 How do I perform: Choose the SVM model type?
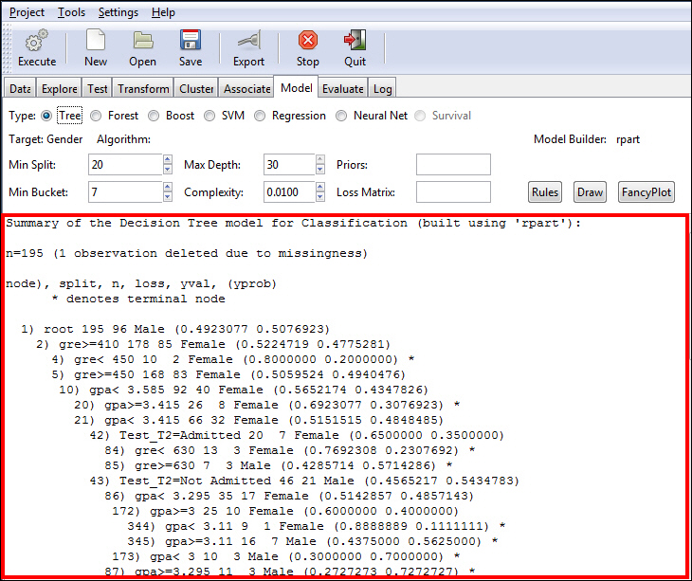(209, 116)
